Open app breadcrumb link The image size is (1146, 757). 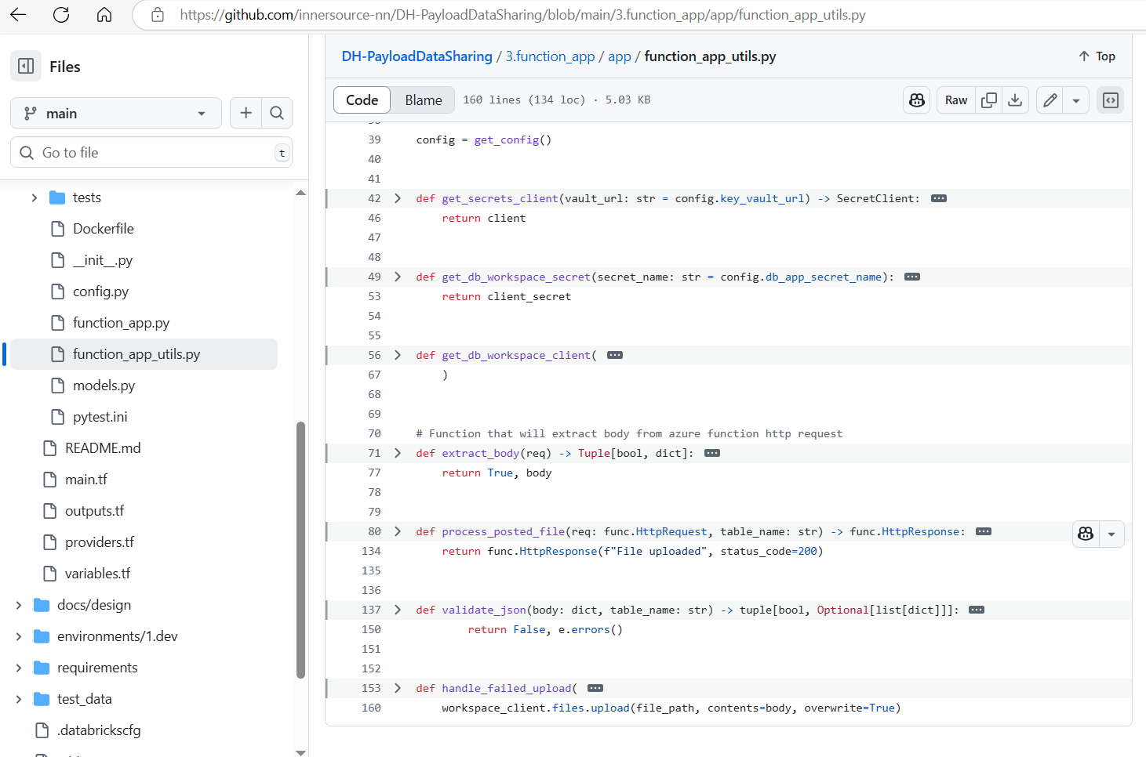[x=619, y=56]
